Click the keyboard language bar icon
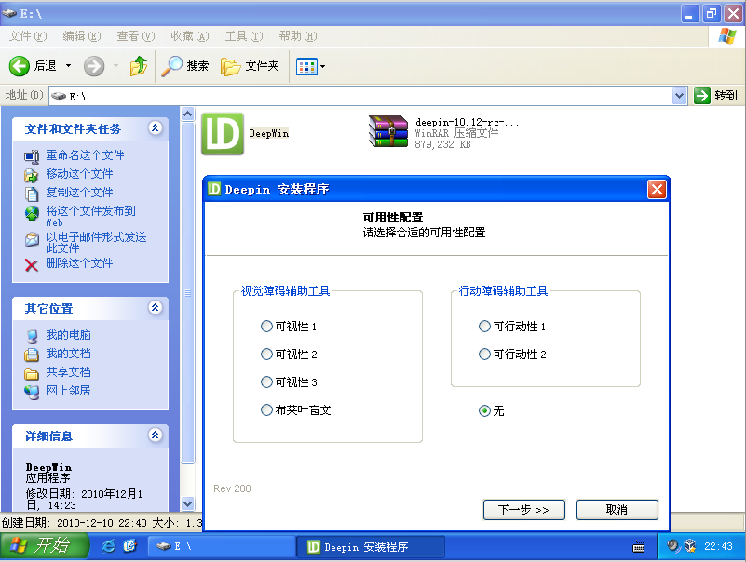This screenshot has width=746, height=562. pos(639,547)
